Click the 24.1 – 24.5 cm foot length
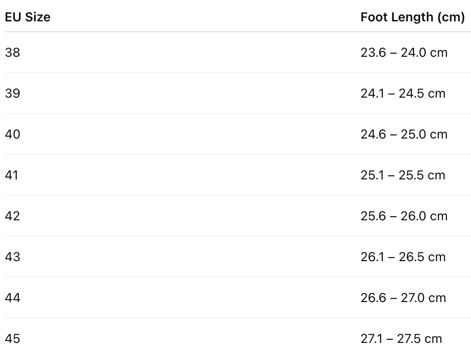471x357 pixels. (x=403, y=94)
